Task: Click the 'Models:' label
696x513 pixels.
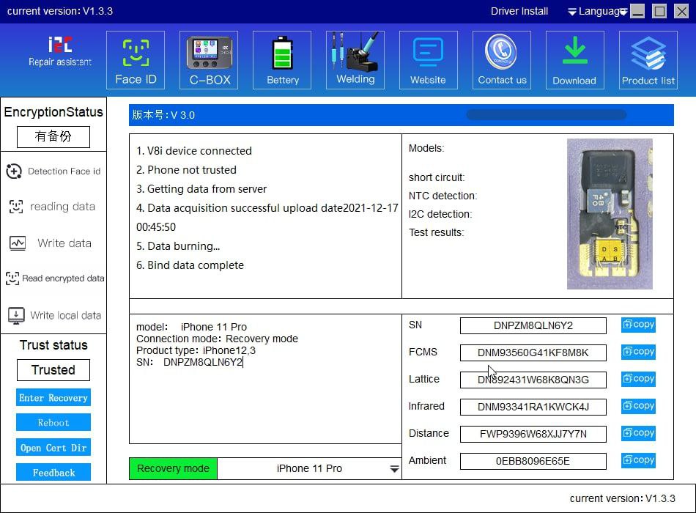Action: pos(426,148)
